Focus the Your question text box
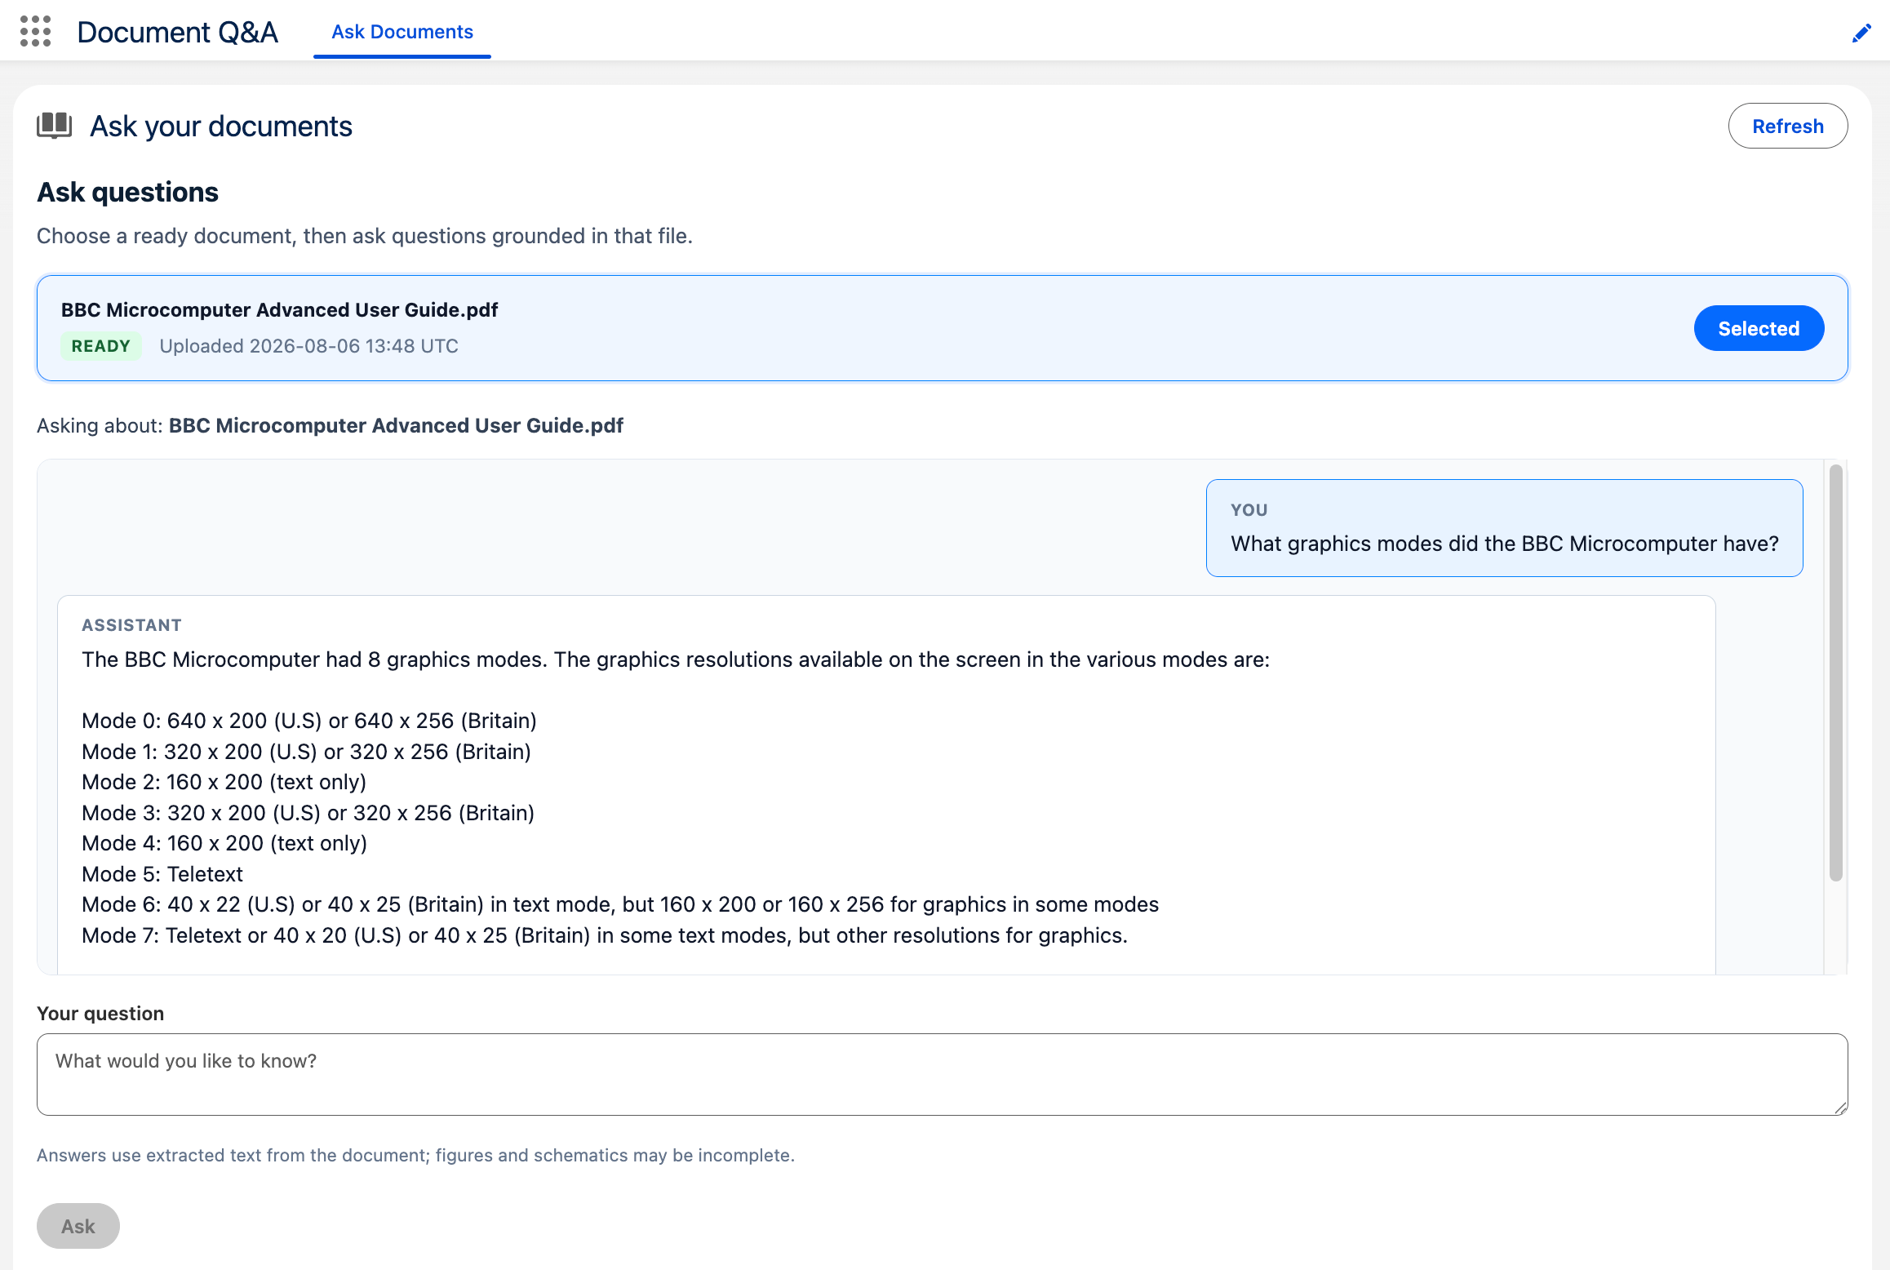The width and height of the screenshot is (1890, 1270). click(943, 1074)
